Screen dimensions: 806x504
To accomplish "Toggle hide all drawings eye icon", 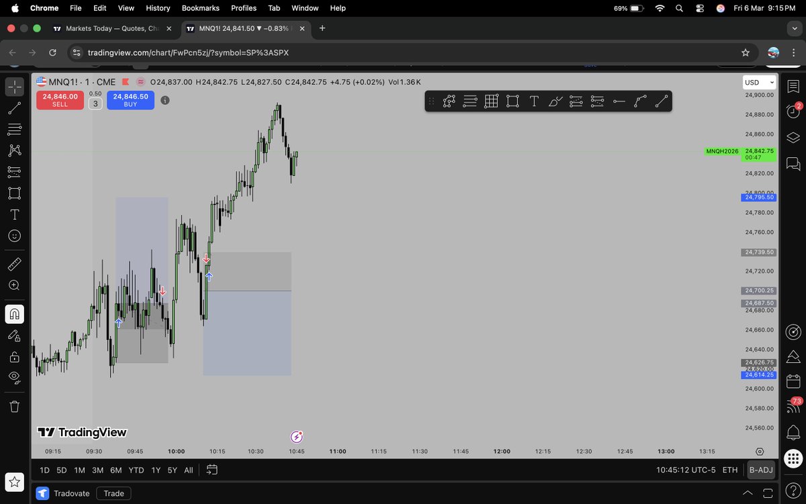I will pyautogui.click(x=14, y=378).
